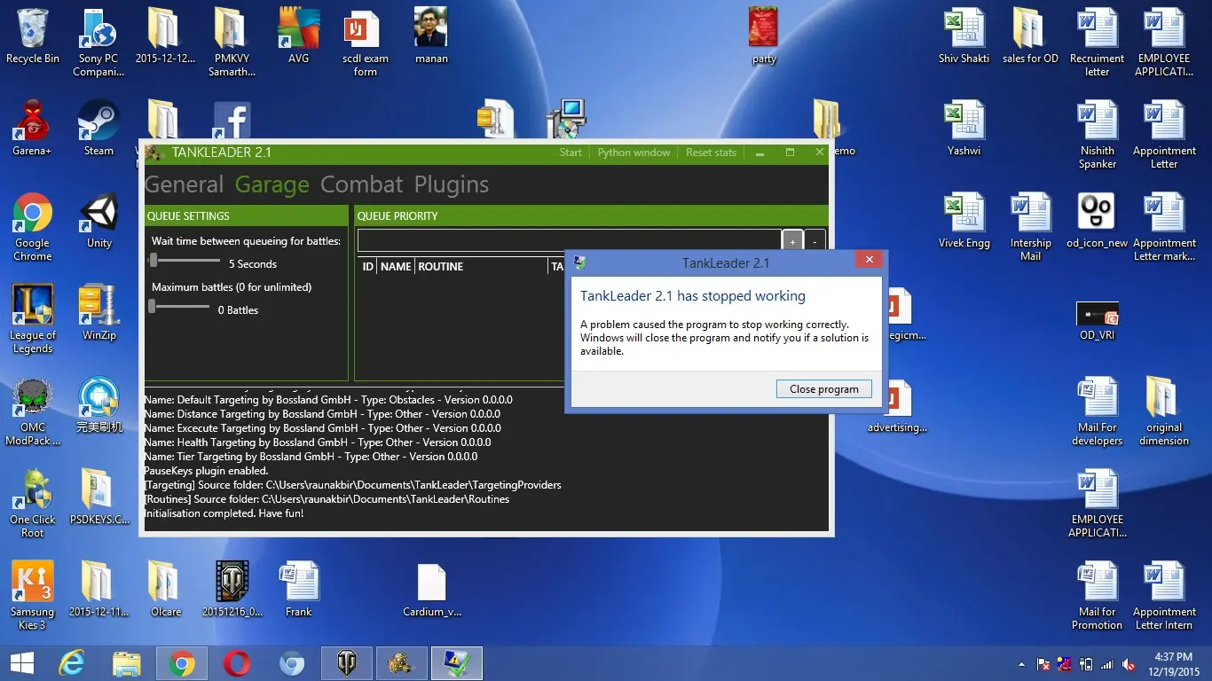Image resolution: width=1212 pixels, height=681 pixels.
Task: Switch to the General tab
Action: click(184, 184)
